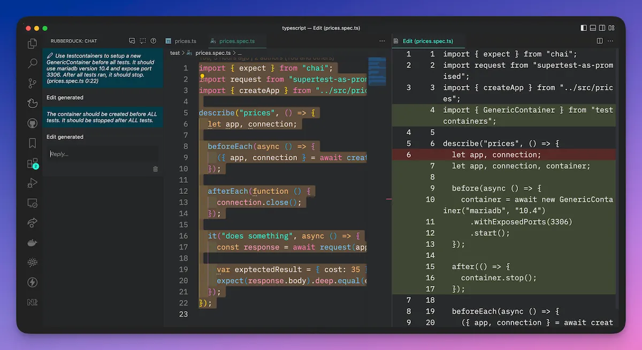Viewport: 642px width, 350px height.
Task: Toggle the secondary side bar visibility
Action: pyautogui.click(x=602, y=28)
